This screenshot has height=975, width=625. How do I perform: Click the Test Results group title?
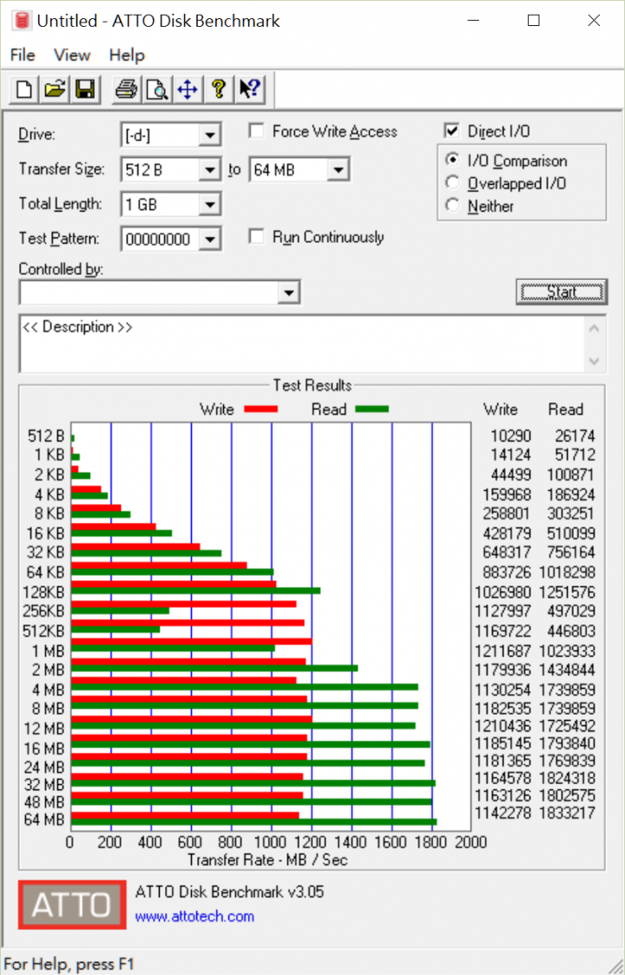312,385
